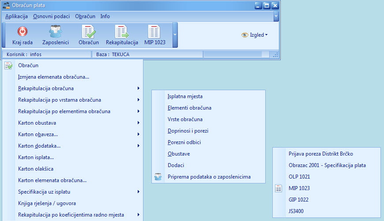Click the status bar resize grip
The width and height of the screenshot is (384, 221).
pyautogui.click(x=275, y=55)
